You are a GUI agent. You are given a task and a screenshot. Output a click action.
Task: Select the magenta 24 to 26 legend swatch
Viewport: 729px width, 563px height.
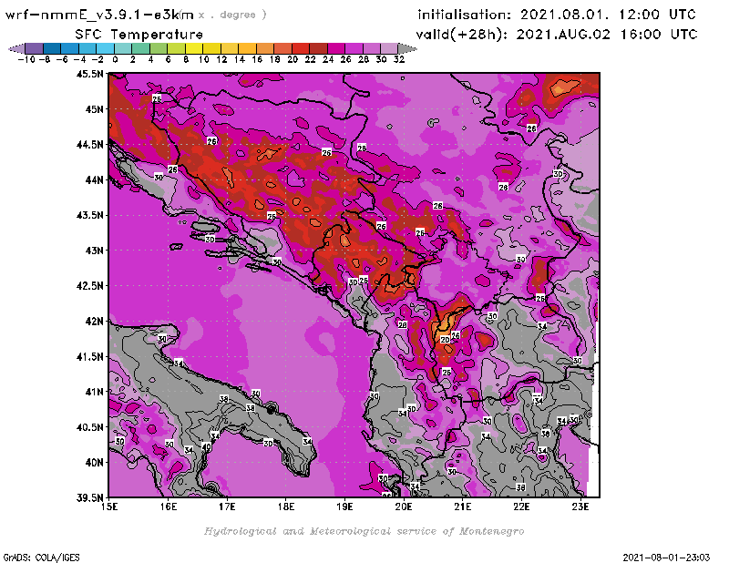click(x=335, y=48)
